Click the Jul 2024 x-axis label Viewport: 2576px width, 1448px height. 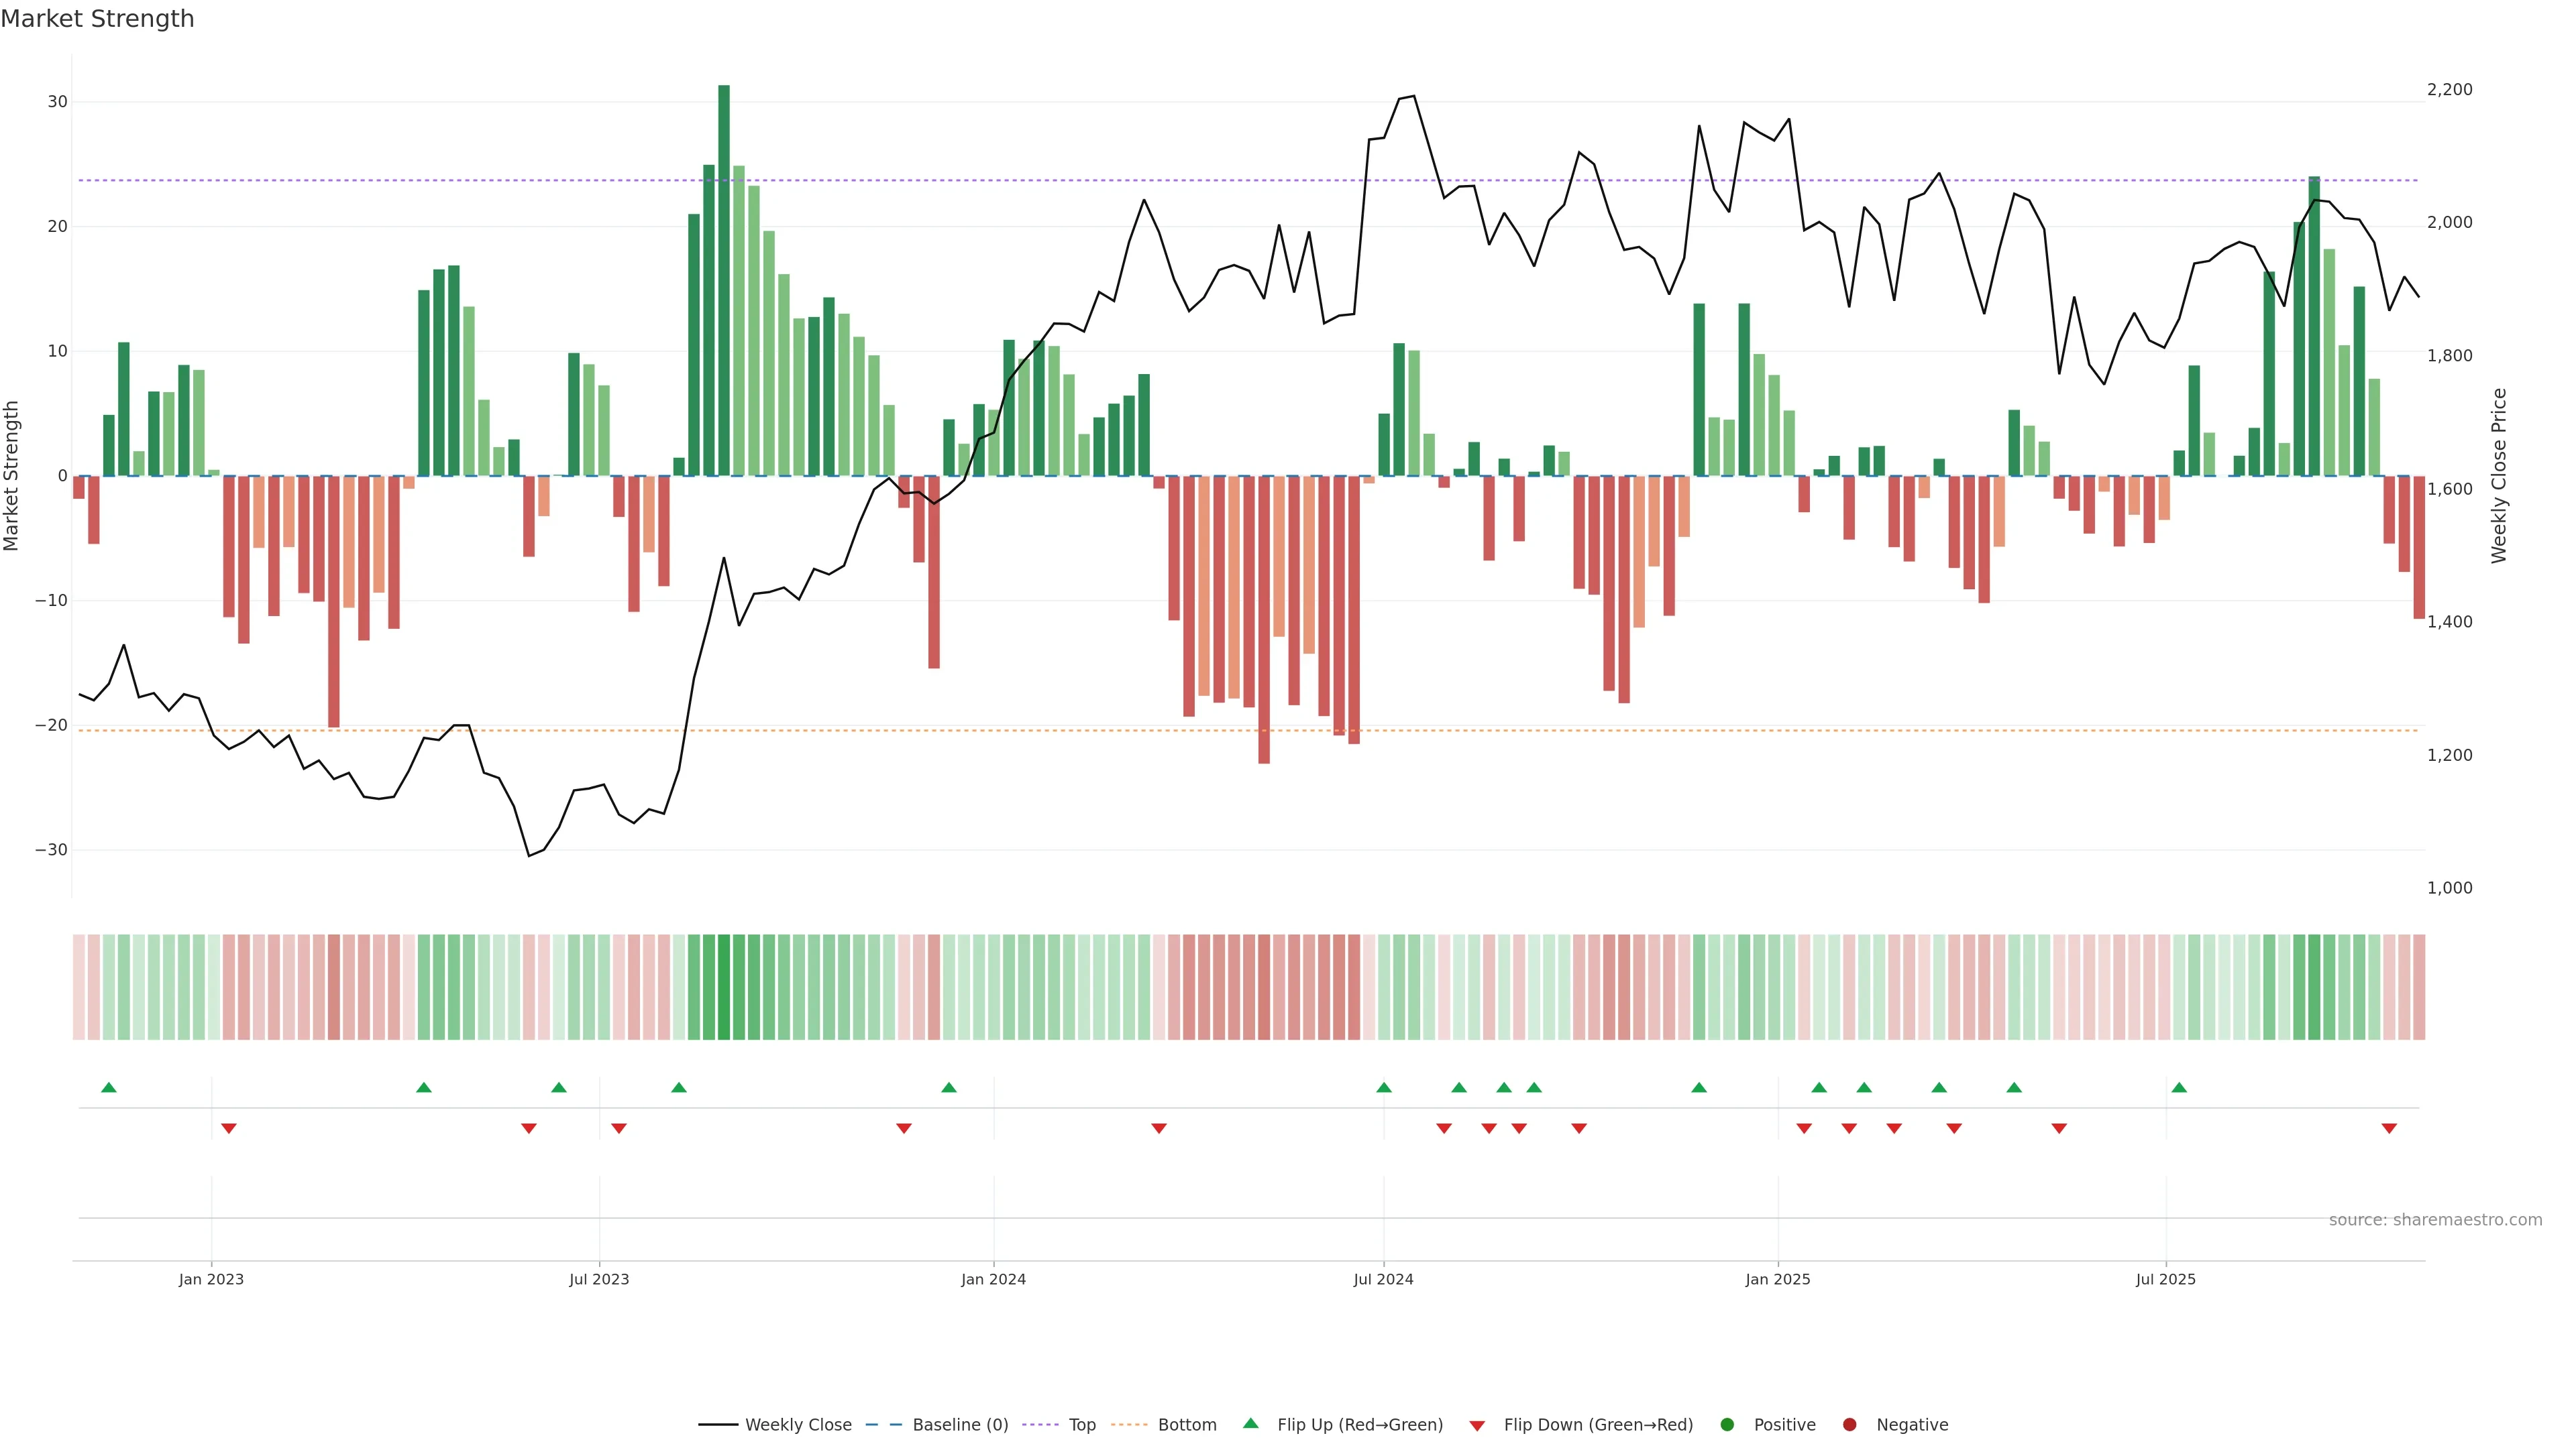click(x=1383, y=1279)
